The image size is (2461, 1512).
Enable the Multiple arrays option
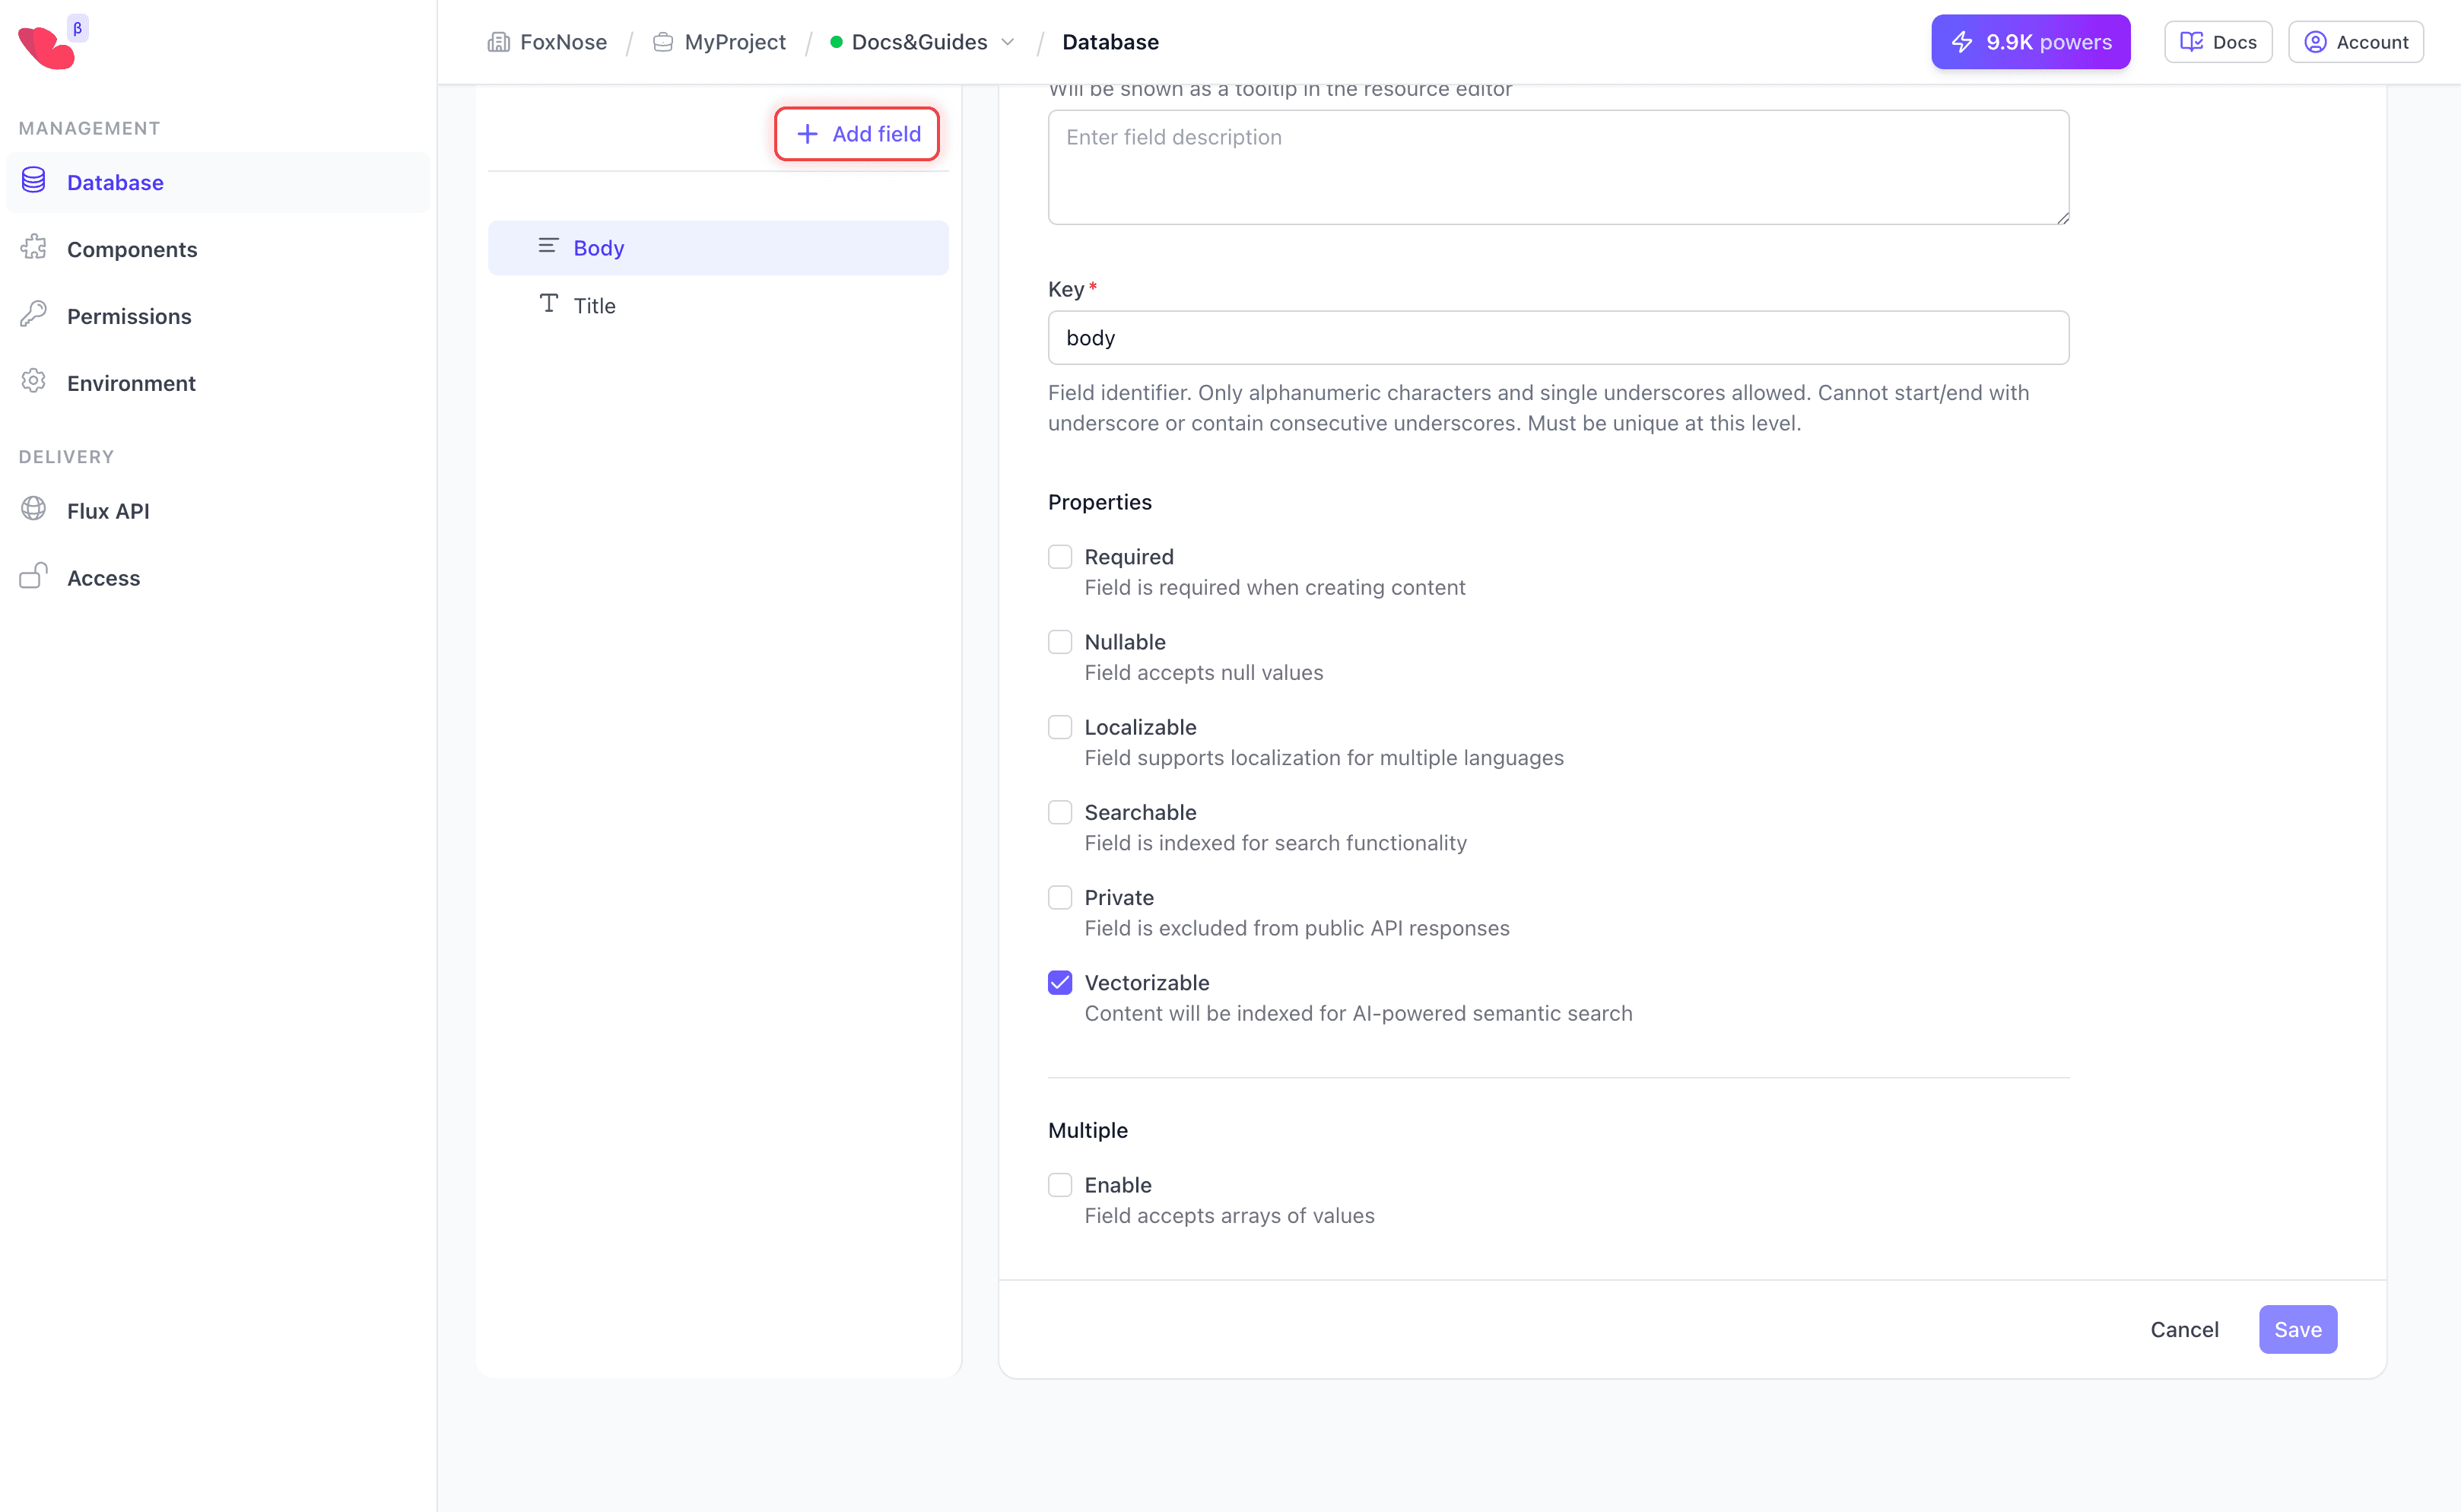pyautogui.click(x=1060, y=1184)
